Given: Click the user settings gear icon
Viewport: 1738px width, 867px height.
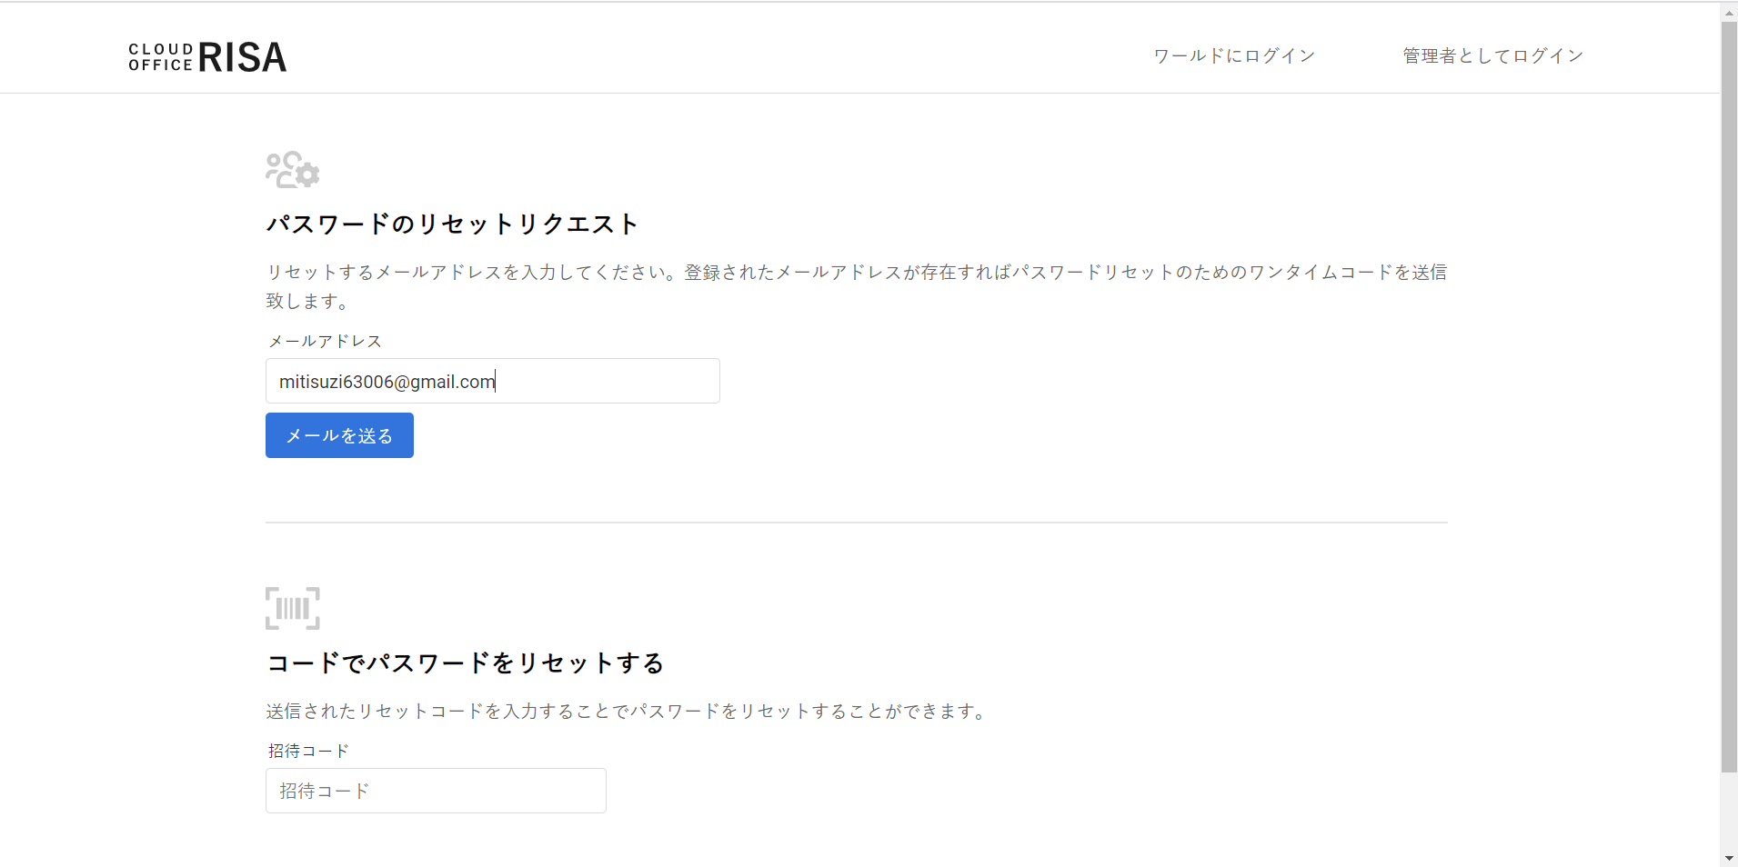Looking at the screenshot, I should [x=292, y=170].
